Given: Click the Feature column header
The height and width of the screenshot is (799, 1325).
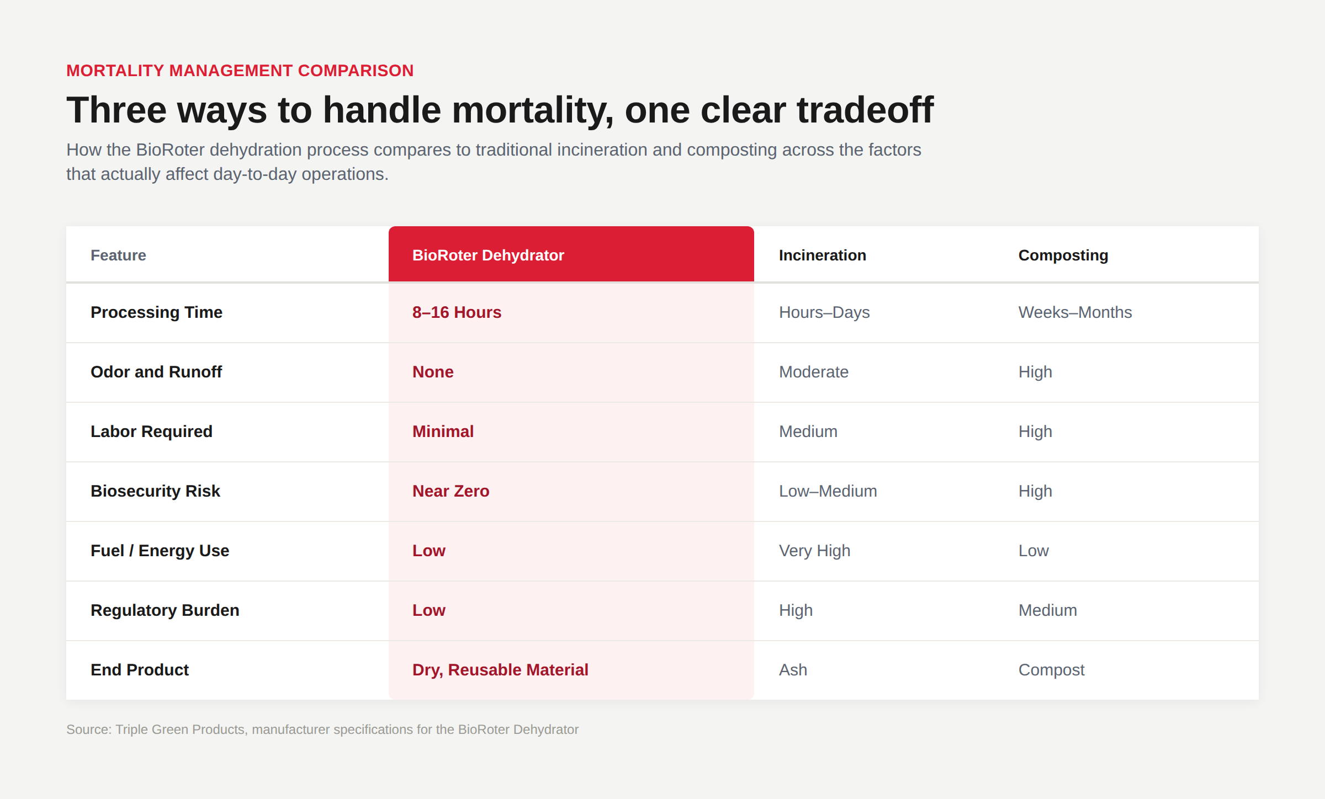Looking at the screenshot, I should (x=118, y=255).
